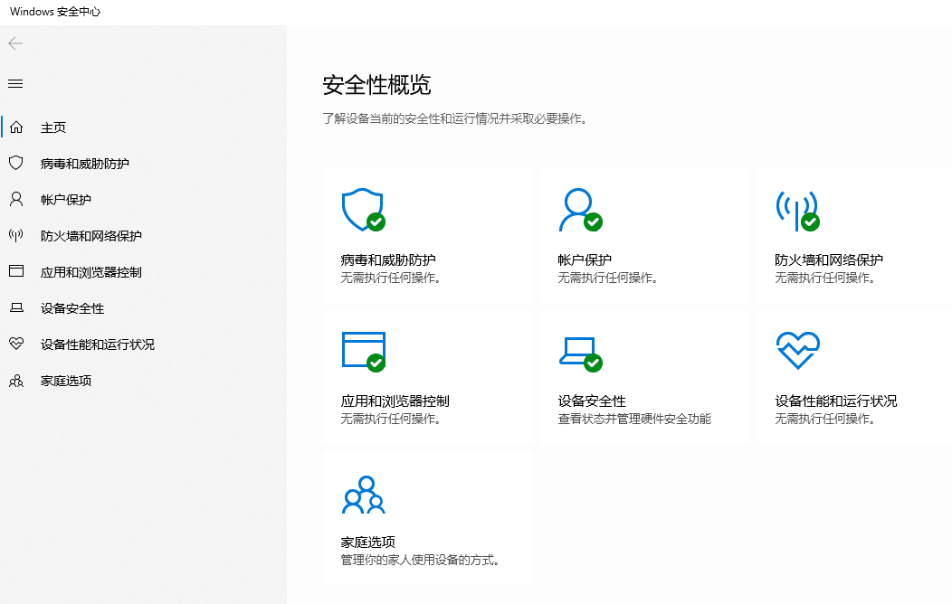Open the large heart icon for 设备性能和运行状况

(798, 350)
